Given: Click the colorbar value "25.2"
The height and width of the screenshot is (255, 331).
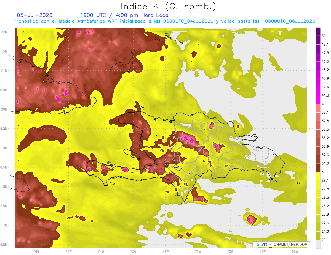Looking at the screenshot, I should click(325, 206).
